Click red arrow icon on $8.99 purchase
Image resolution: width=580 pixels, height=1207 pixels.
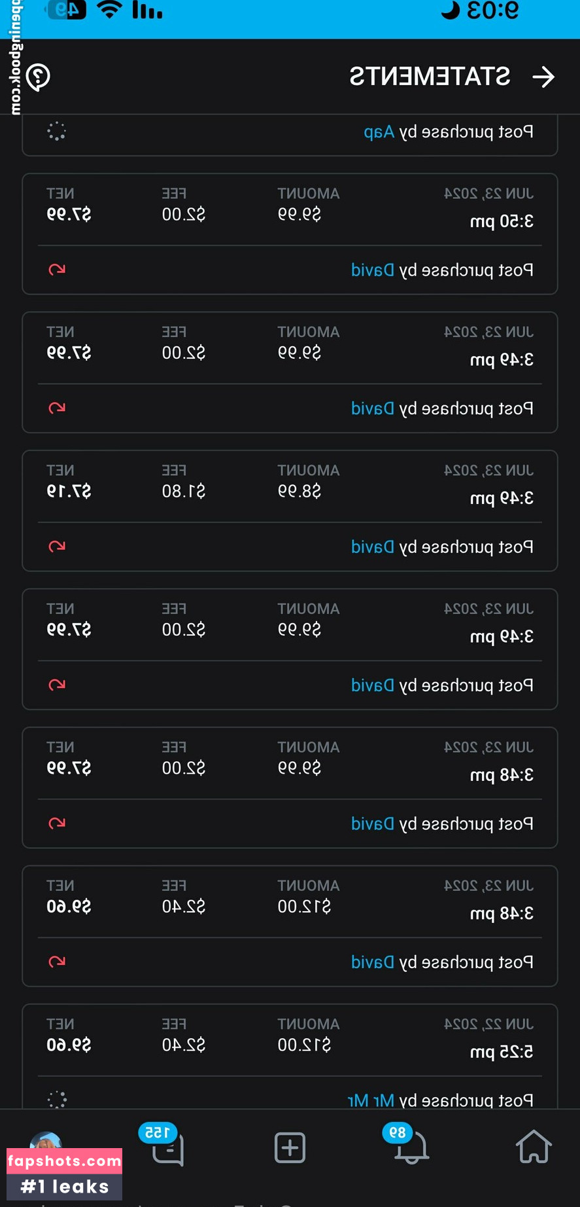[x=57, y=547]
